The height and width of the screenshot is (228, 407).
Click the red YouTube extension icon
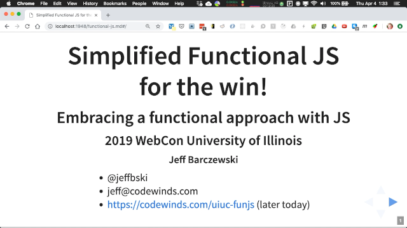point(344,27)
